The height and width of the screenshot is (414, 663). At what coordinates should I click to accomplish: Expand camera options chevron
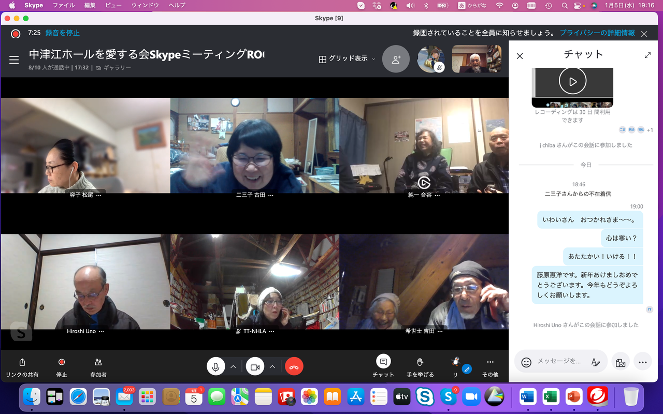point(272,366)
